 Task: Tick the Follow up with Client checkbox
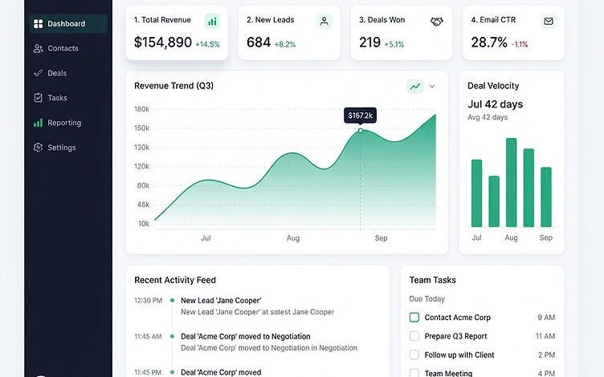tap(414, 355)
